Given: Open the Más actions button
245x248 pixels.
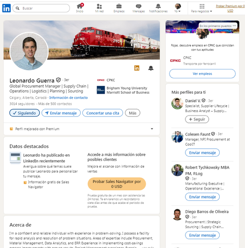Looking at the screenshot, I should [132, 113].
